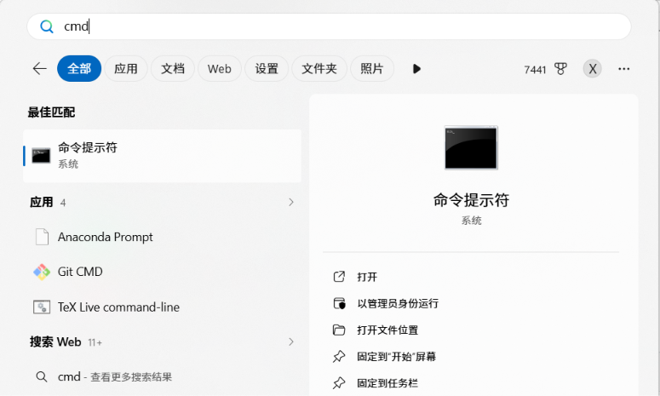Screen dimensions: 660x396
Task: Choose 固定到任务栏 action
Action: click(387, 383)
